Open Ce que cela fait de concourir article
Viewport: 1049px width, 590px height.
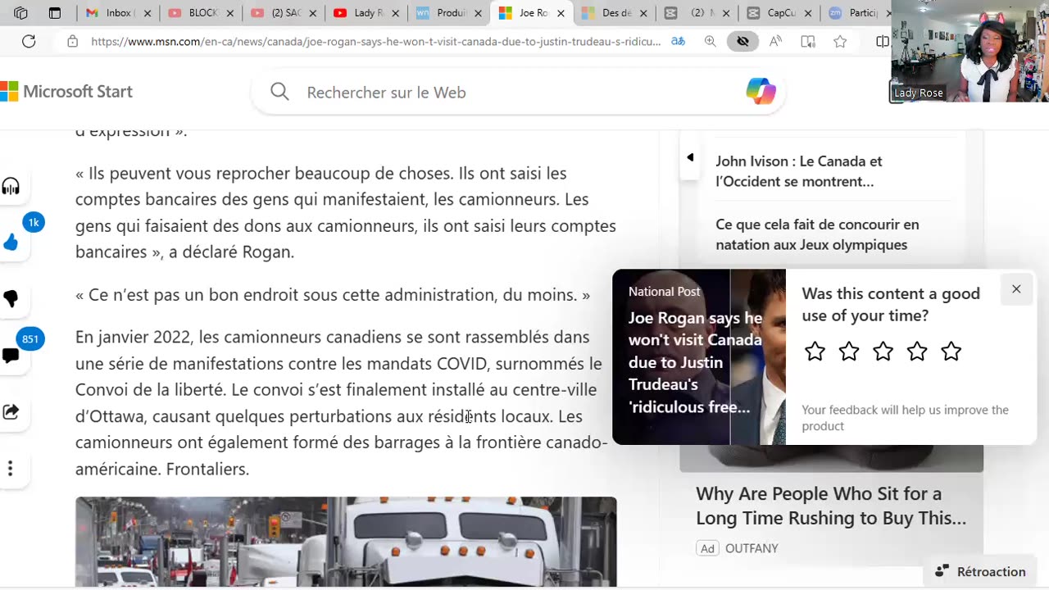point(817,234)
